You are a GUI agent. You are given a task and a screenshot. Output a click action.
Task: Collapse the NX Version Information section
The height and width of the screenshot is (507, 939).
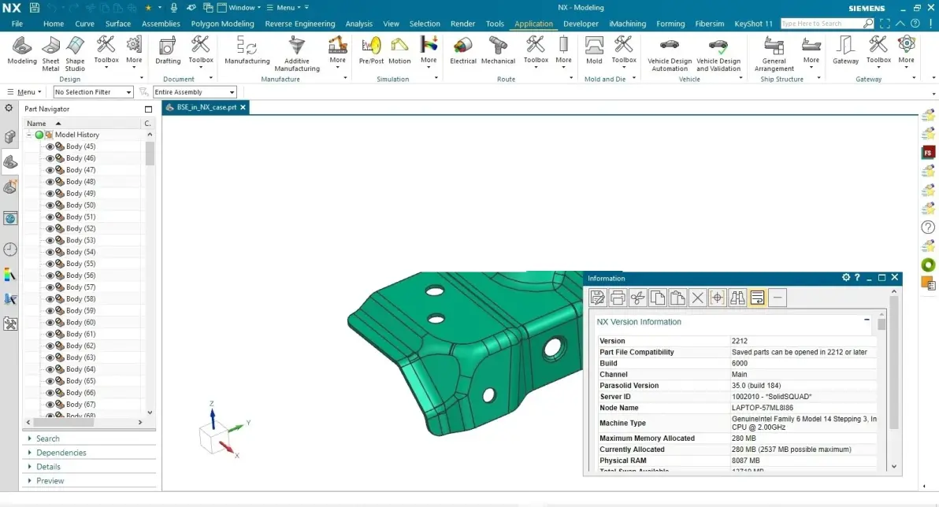(x=867, y=320)
